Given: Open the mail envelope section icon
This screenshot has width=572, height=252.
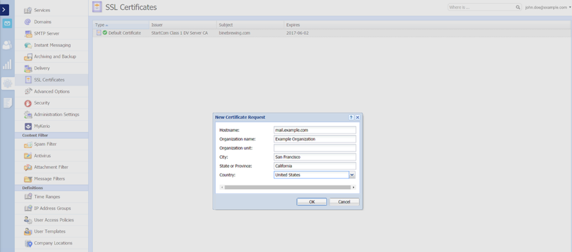Looking at the screenshot, I should click(x=7, y=24).
